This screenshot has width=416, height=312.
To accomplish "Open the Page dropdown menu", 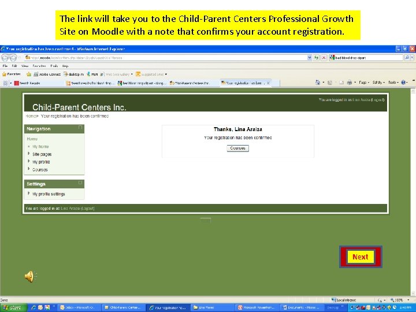I will pos(364,83).
